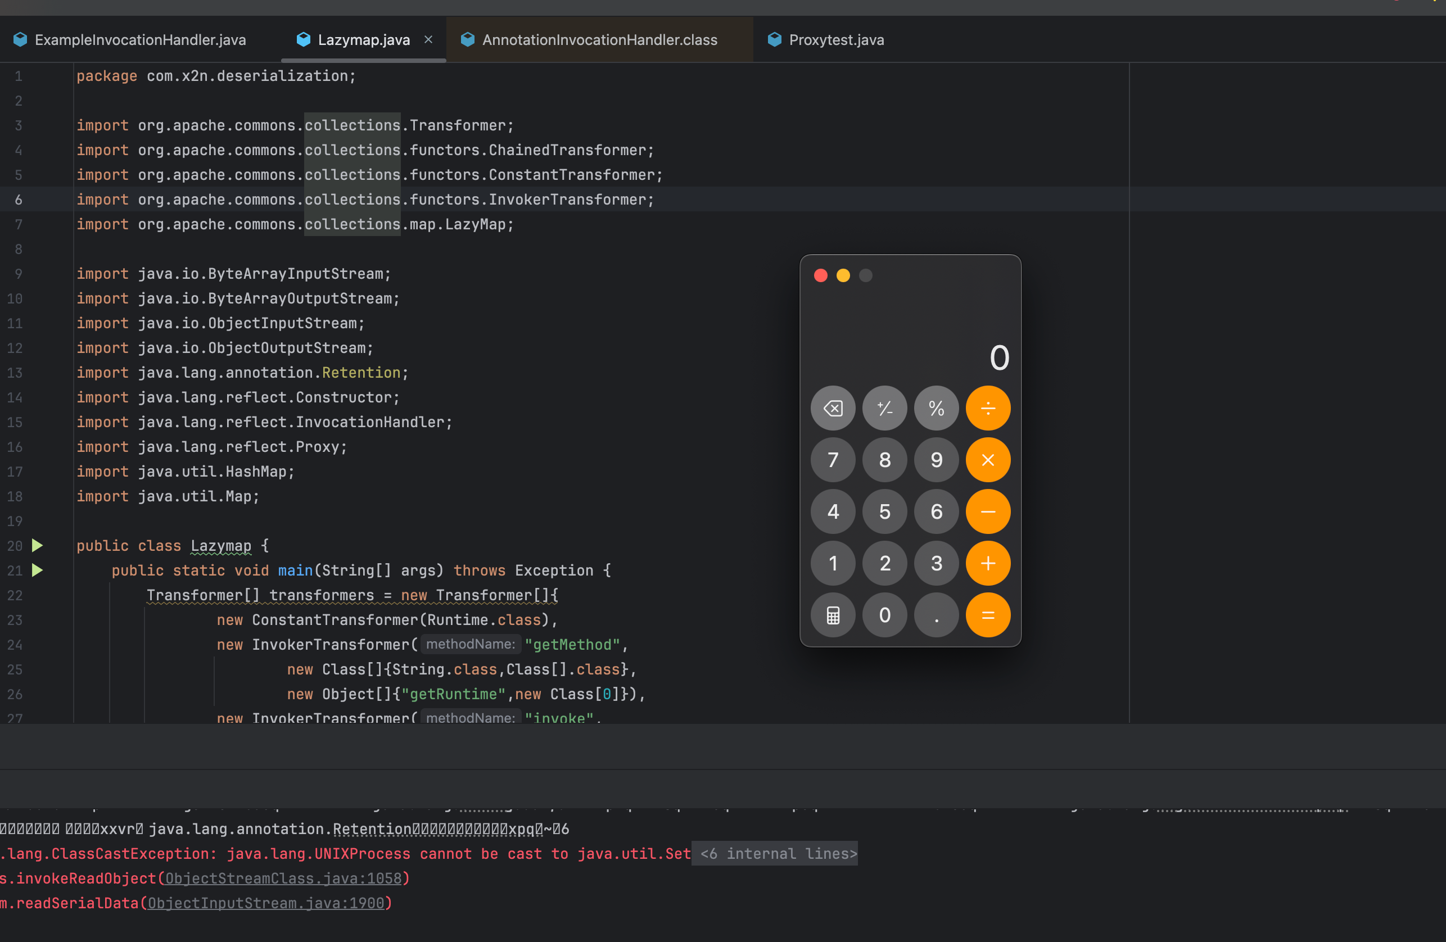The width and height of the screenshot is (1446, 942).
Task: Switch to the ExampleInvocationHandler.java tab
Action: point(140,40)
